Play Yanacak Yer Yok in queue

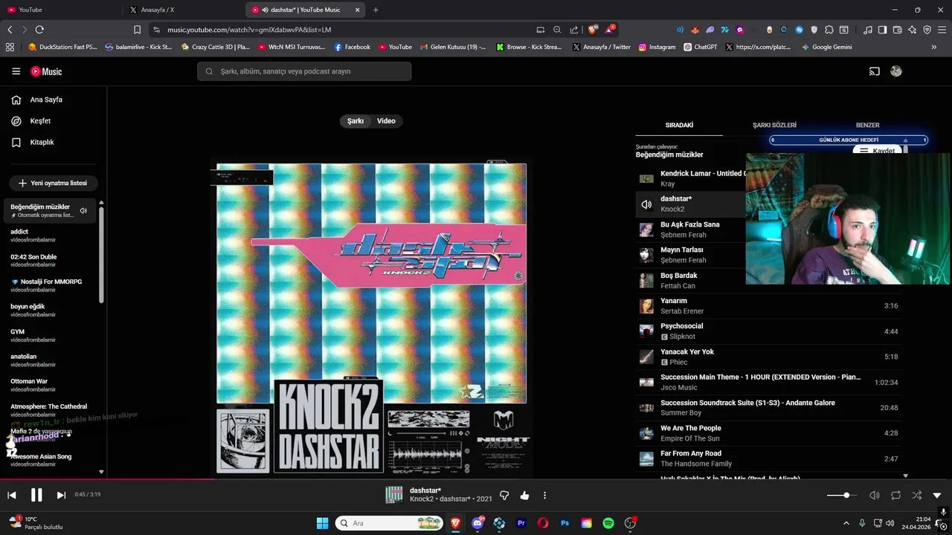(768, 357)
